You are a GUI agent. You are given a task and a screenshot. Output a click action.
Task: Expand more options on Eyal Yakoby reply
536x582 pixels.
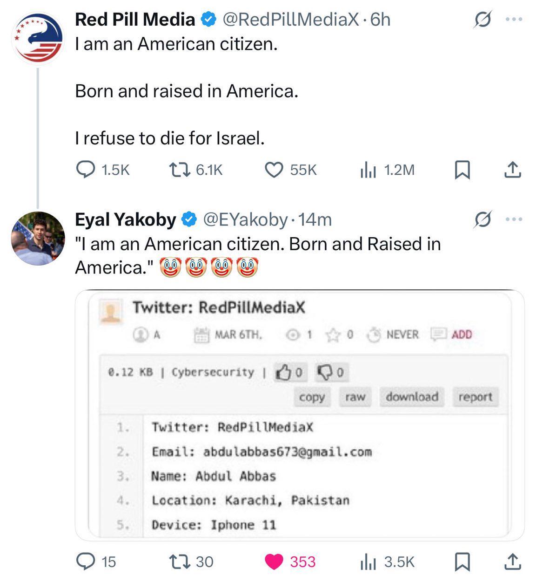tap(514, 219)
